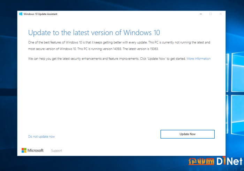
Task: Click the 'We can help you get' sentence
Action: (x=107, y=59)
